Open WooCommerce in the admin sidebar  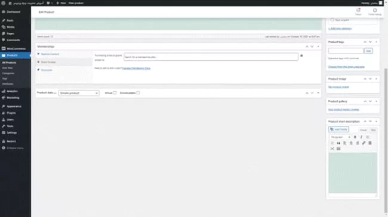coord(16,49)
